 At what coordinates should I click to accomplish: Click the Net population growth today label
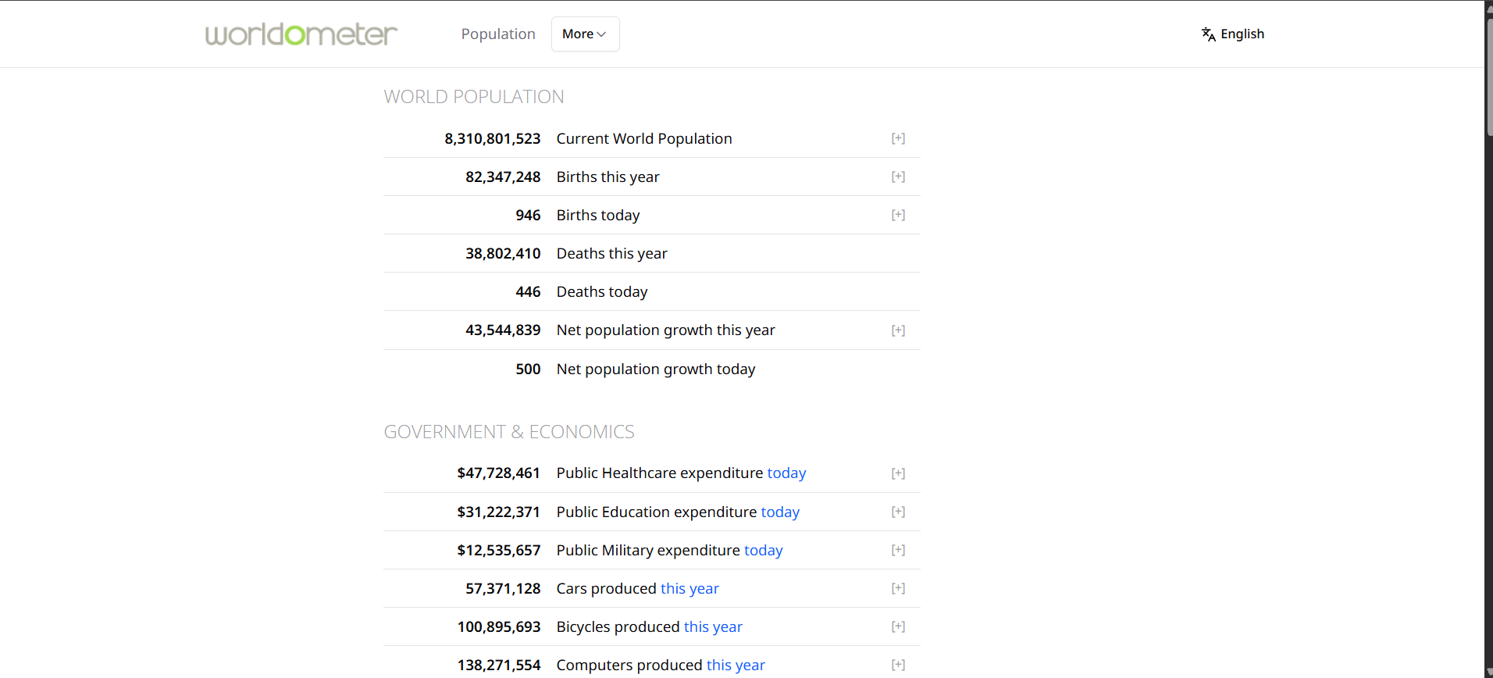click(x=656, y=369)
